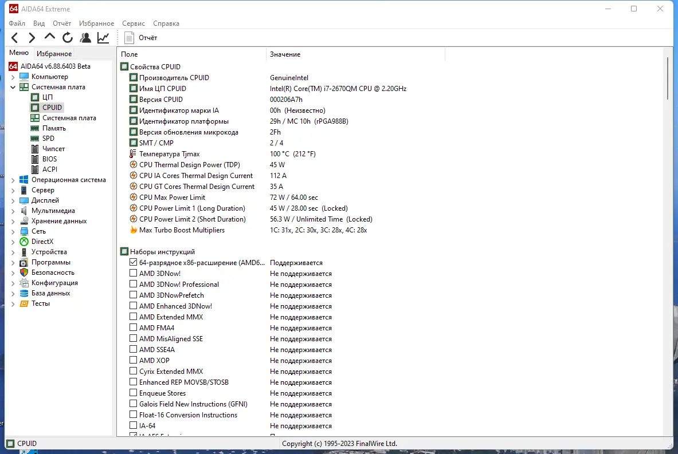678x454 pixels.
Task: Click the База данных database icon
Action: [x=24, y=293]
